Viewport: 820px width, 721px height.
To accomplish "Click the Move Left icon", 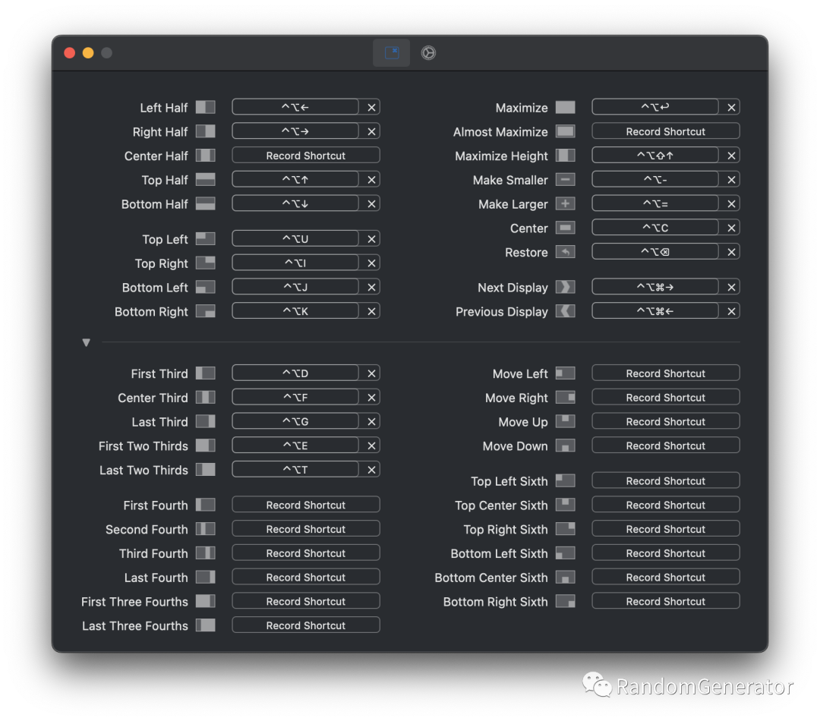I will pos(566,373).
